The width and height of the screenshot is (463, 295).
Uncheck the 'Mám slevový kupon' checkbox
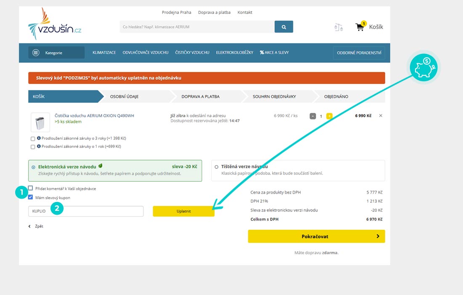click(x=30, y=197)
